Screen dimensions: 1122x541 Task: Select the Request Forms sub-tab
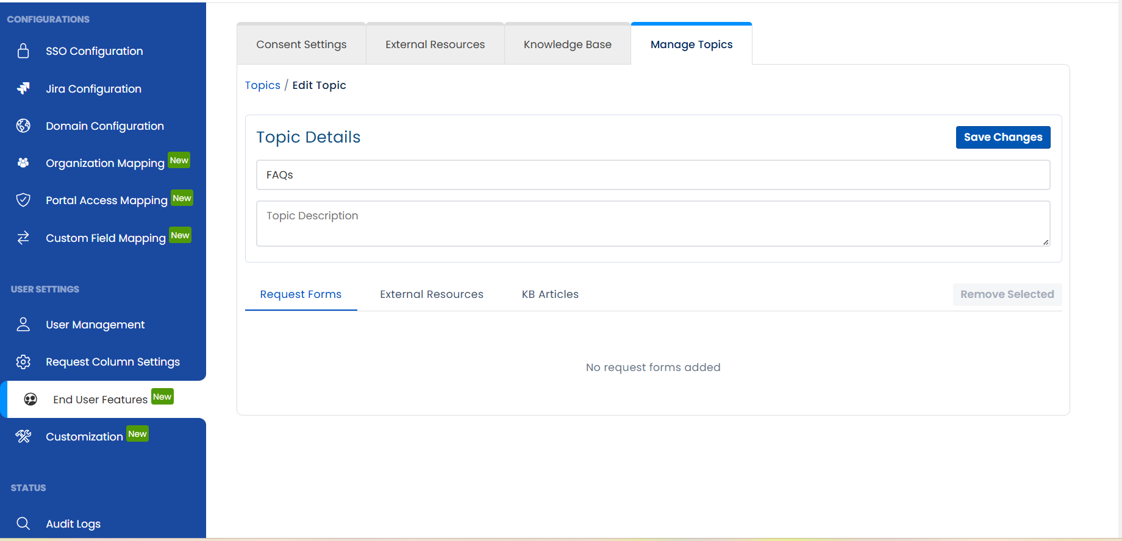tap(301, 294)
